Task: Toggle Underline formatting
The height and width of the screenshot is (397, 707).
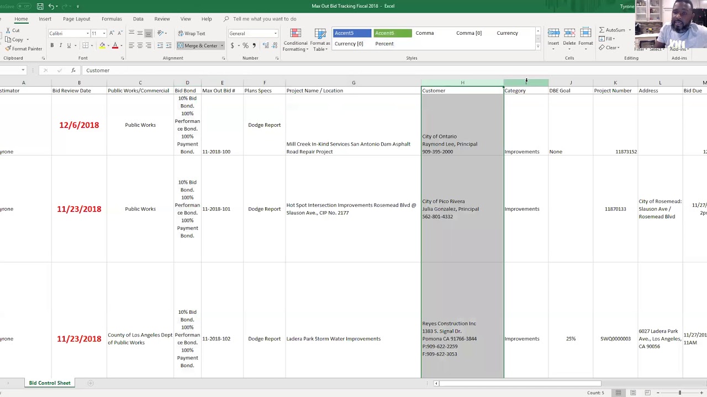Action: coord(69,45)
